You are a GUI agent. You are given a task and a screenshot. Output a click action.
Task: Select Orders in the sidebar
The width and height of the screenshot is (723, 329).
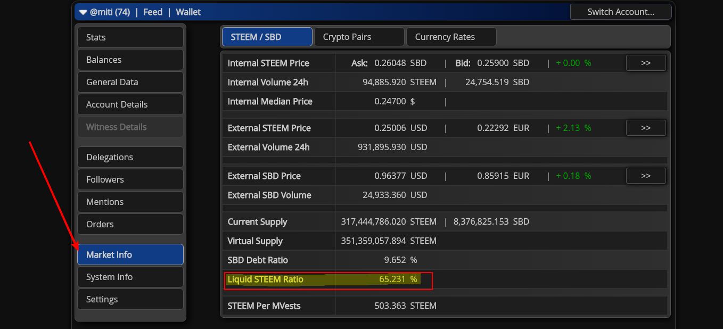(130, 224)
